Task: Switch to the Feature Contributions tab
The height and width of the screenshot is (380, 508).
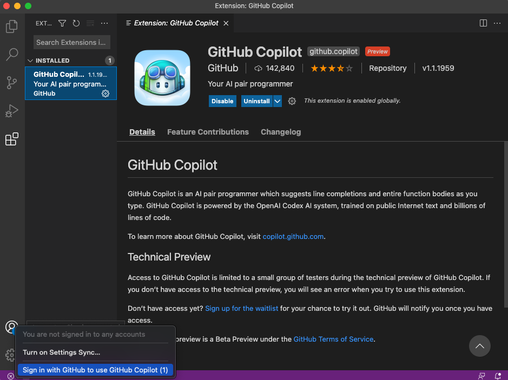Action: pyautogui.click(x=208, y=132)
